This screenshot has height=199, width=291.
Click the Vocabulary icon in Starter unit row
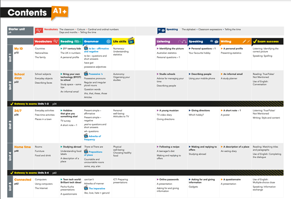click(x=39, y=31)
